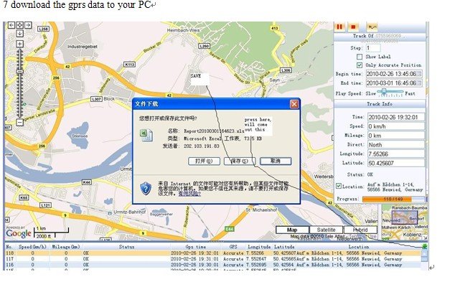Zoom out with the minus button
460x282 pixels.
[x=19, y=122]
